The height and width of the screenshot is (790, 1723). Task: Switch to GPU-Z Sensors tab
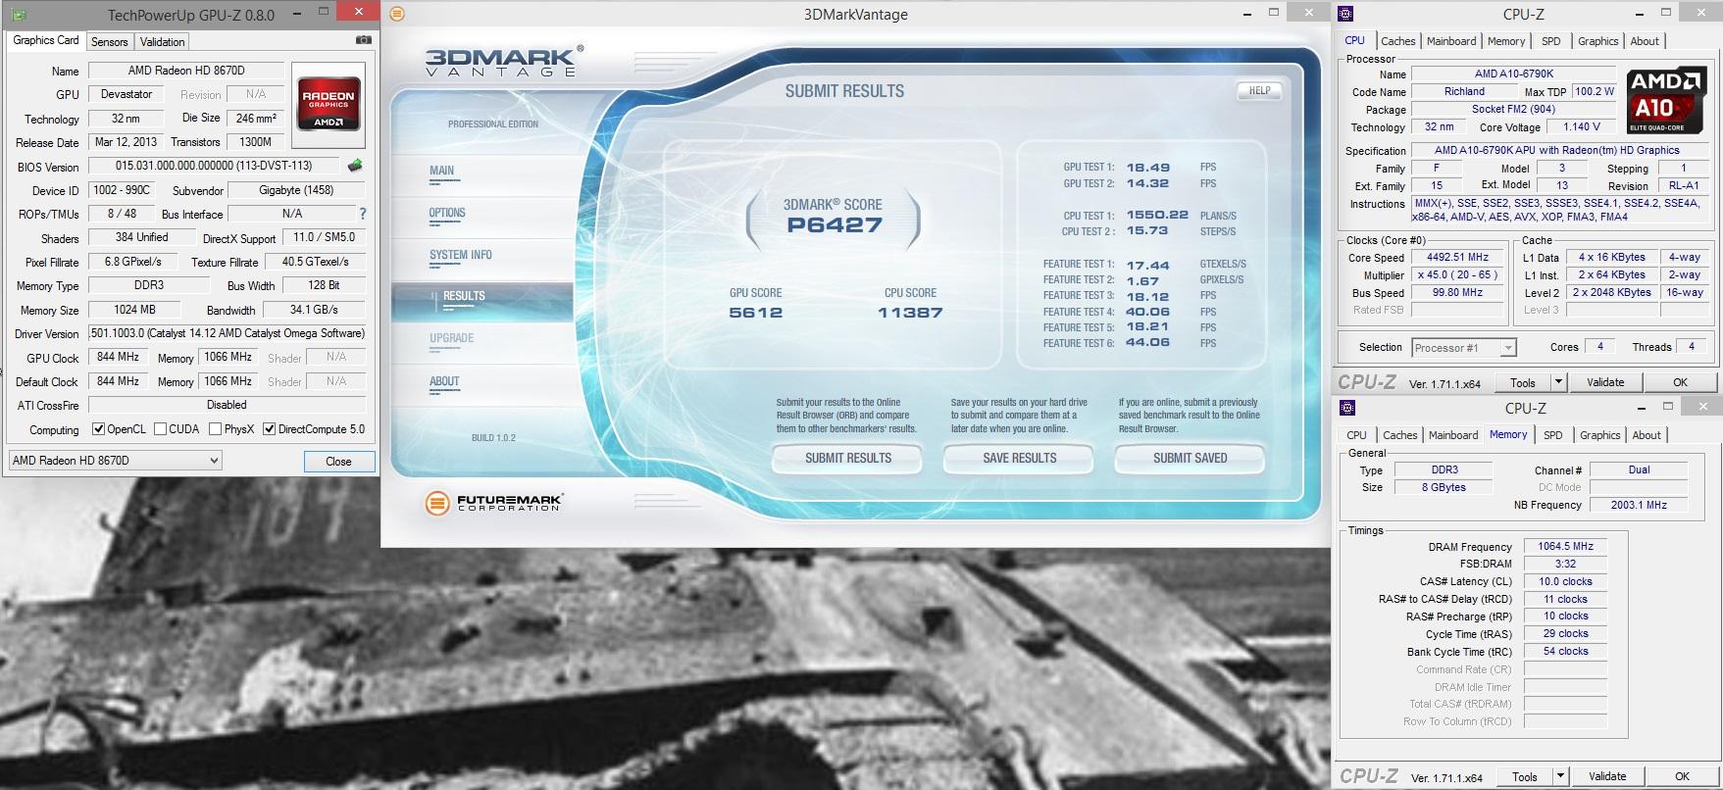[110, 42]
